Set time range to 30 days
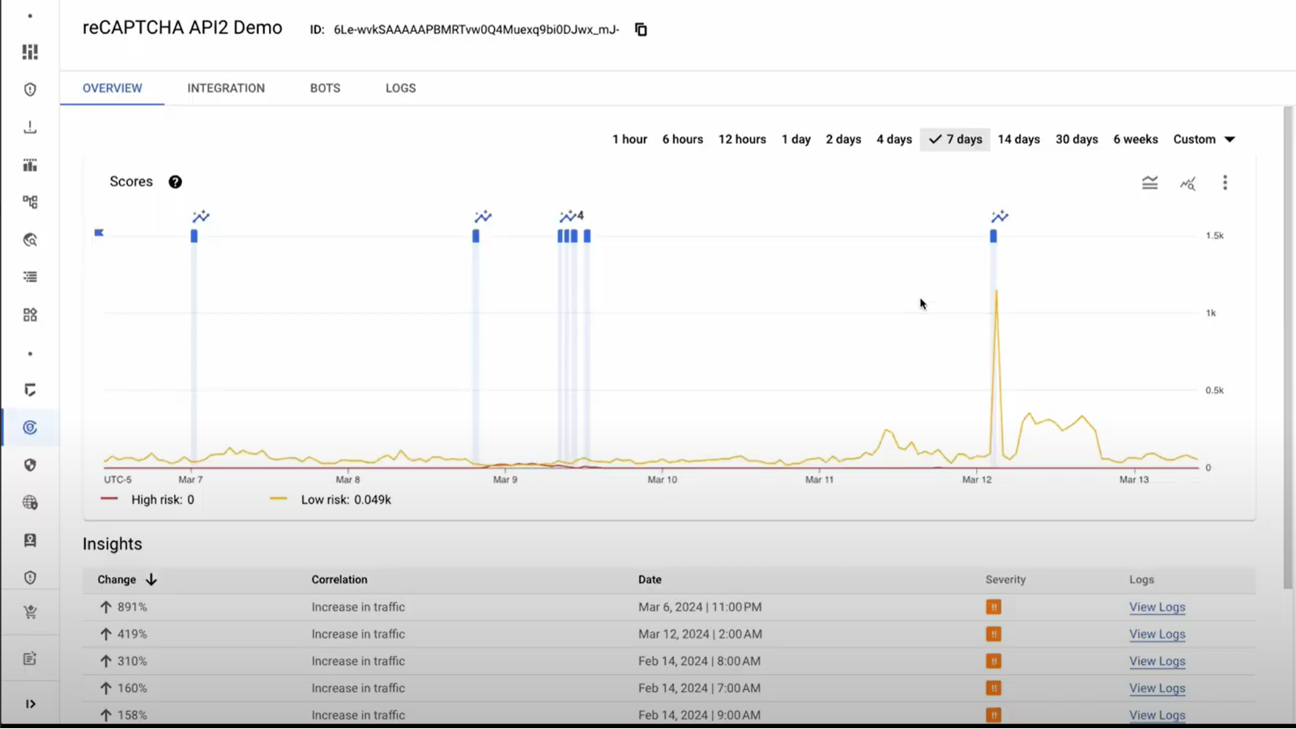1296x729 pixels. [1076, 139]
